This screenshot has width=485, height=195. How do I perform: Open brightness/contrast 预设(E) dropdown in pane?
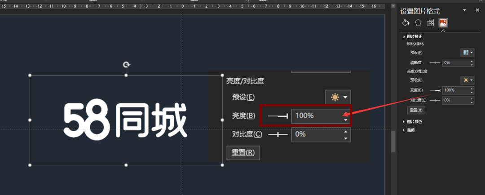[x=467, y=80]
